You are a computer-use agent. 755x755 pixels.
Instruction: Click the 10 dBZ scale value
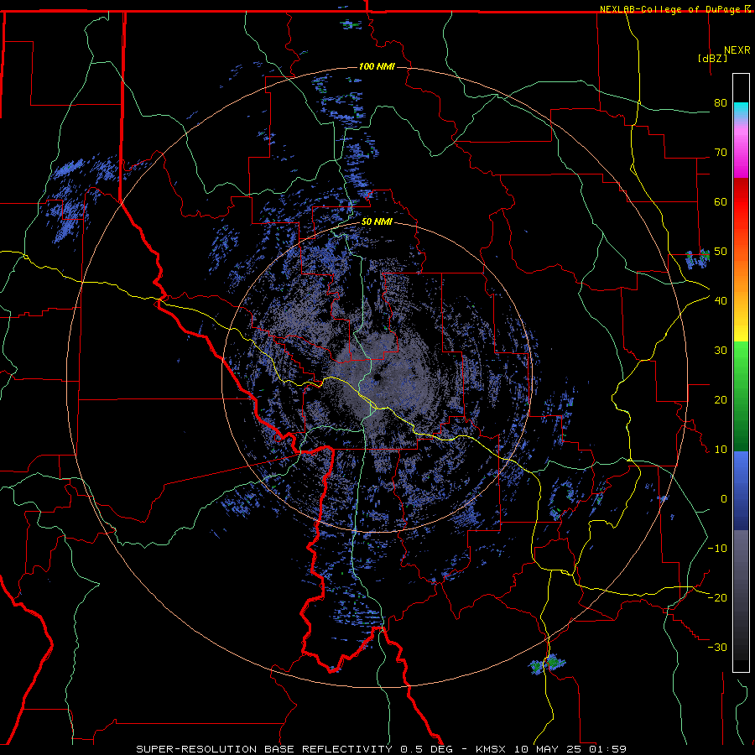click(x=721, y=450)
